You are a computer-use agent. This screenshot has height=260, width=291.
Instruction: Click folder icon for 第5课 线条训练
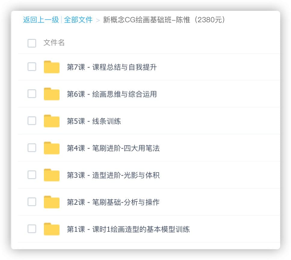[51, 121]
